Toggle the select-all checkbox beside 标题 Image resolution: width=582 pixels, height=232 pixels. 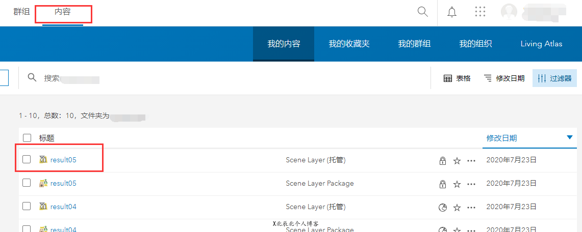[x=27, y=138]
